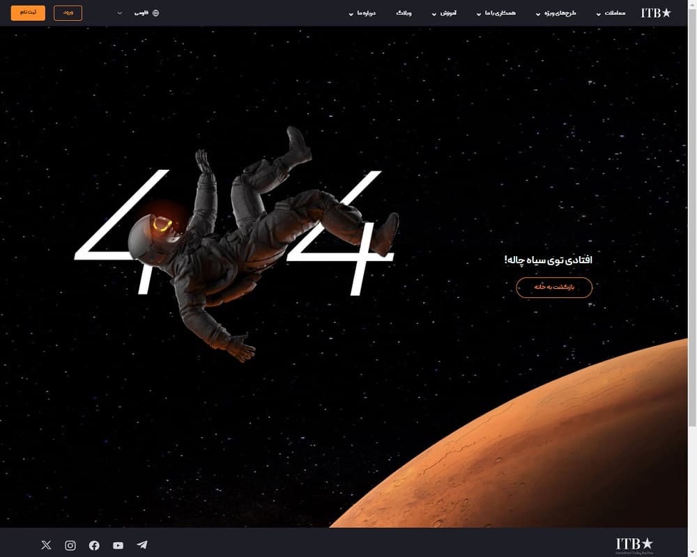Open the Instagram page from the footer
This screenshot has width=697, height=557.
pyautogui.click(x=70, y=545)
